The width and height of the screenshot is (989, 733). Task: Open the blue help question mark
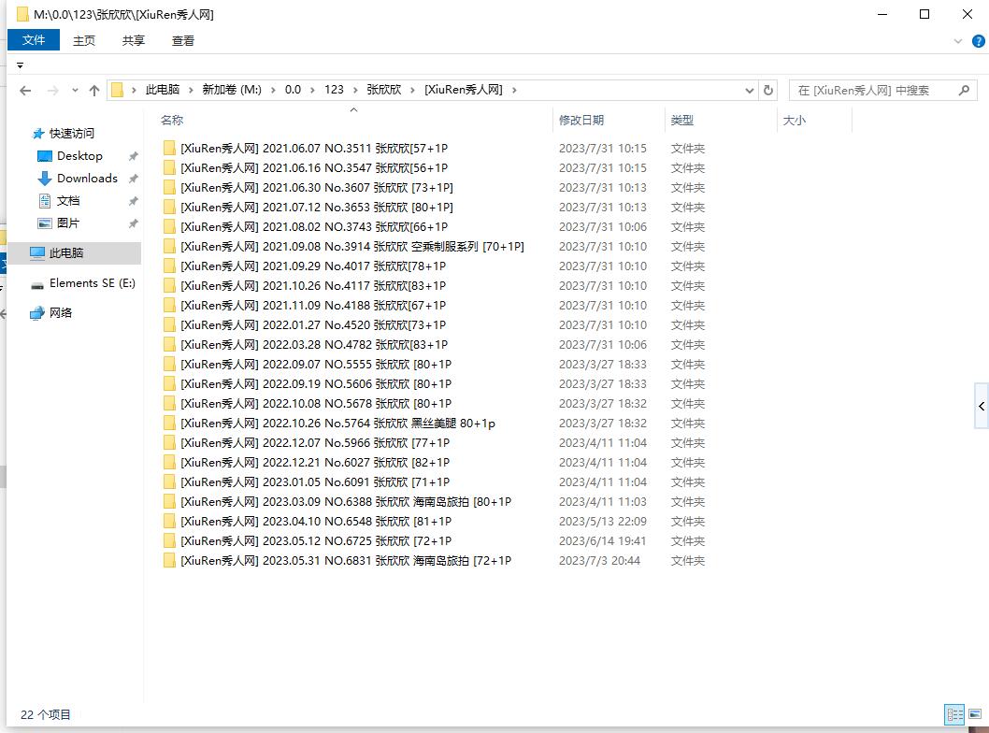(979, 41)
